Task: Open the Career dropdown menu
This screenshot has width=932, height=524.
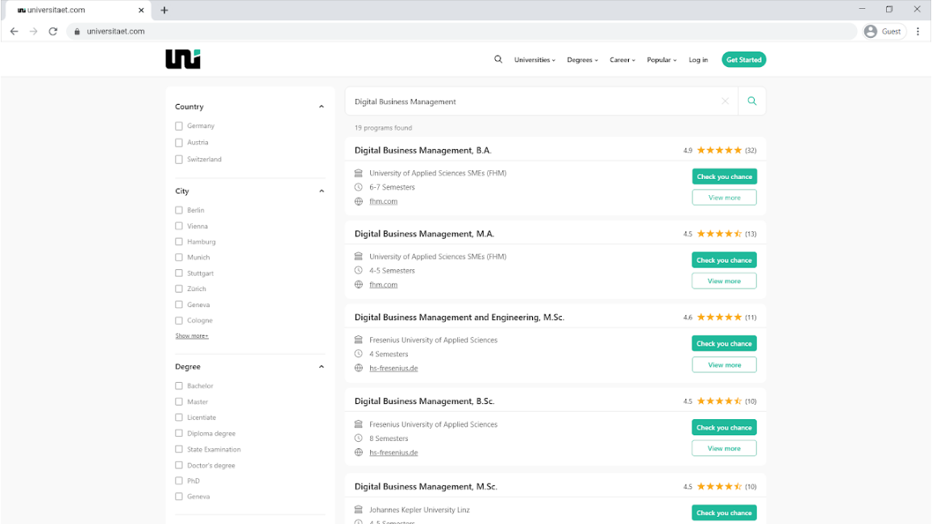Action: [622, 60]
